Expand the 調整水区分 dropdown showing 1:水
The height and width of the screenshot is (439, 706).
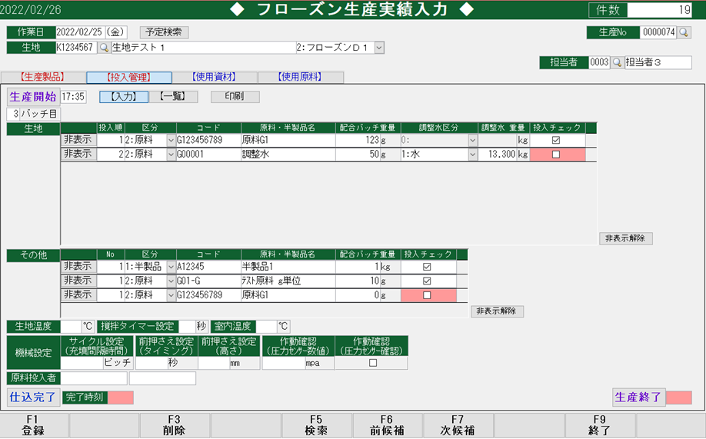[x=472, y=155]
